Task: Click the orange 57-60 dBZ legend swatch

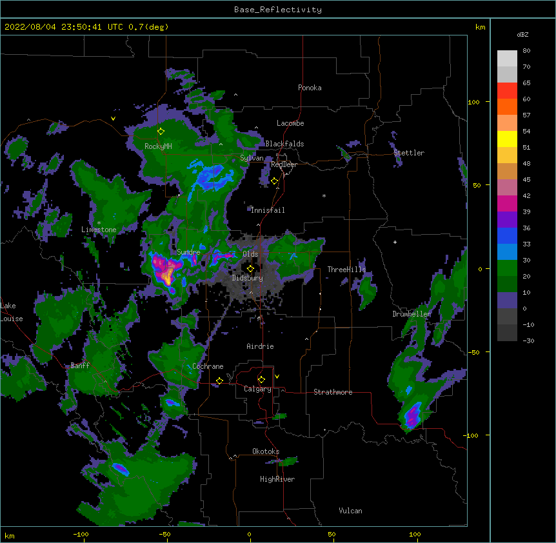Action: [x=507, y=106]
